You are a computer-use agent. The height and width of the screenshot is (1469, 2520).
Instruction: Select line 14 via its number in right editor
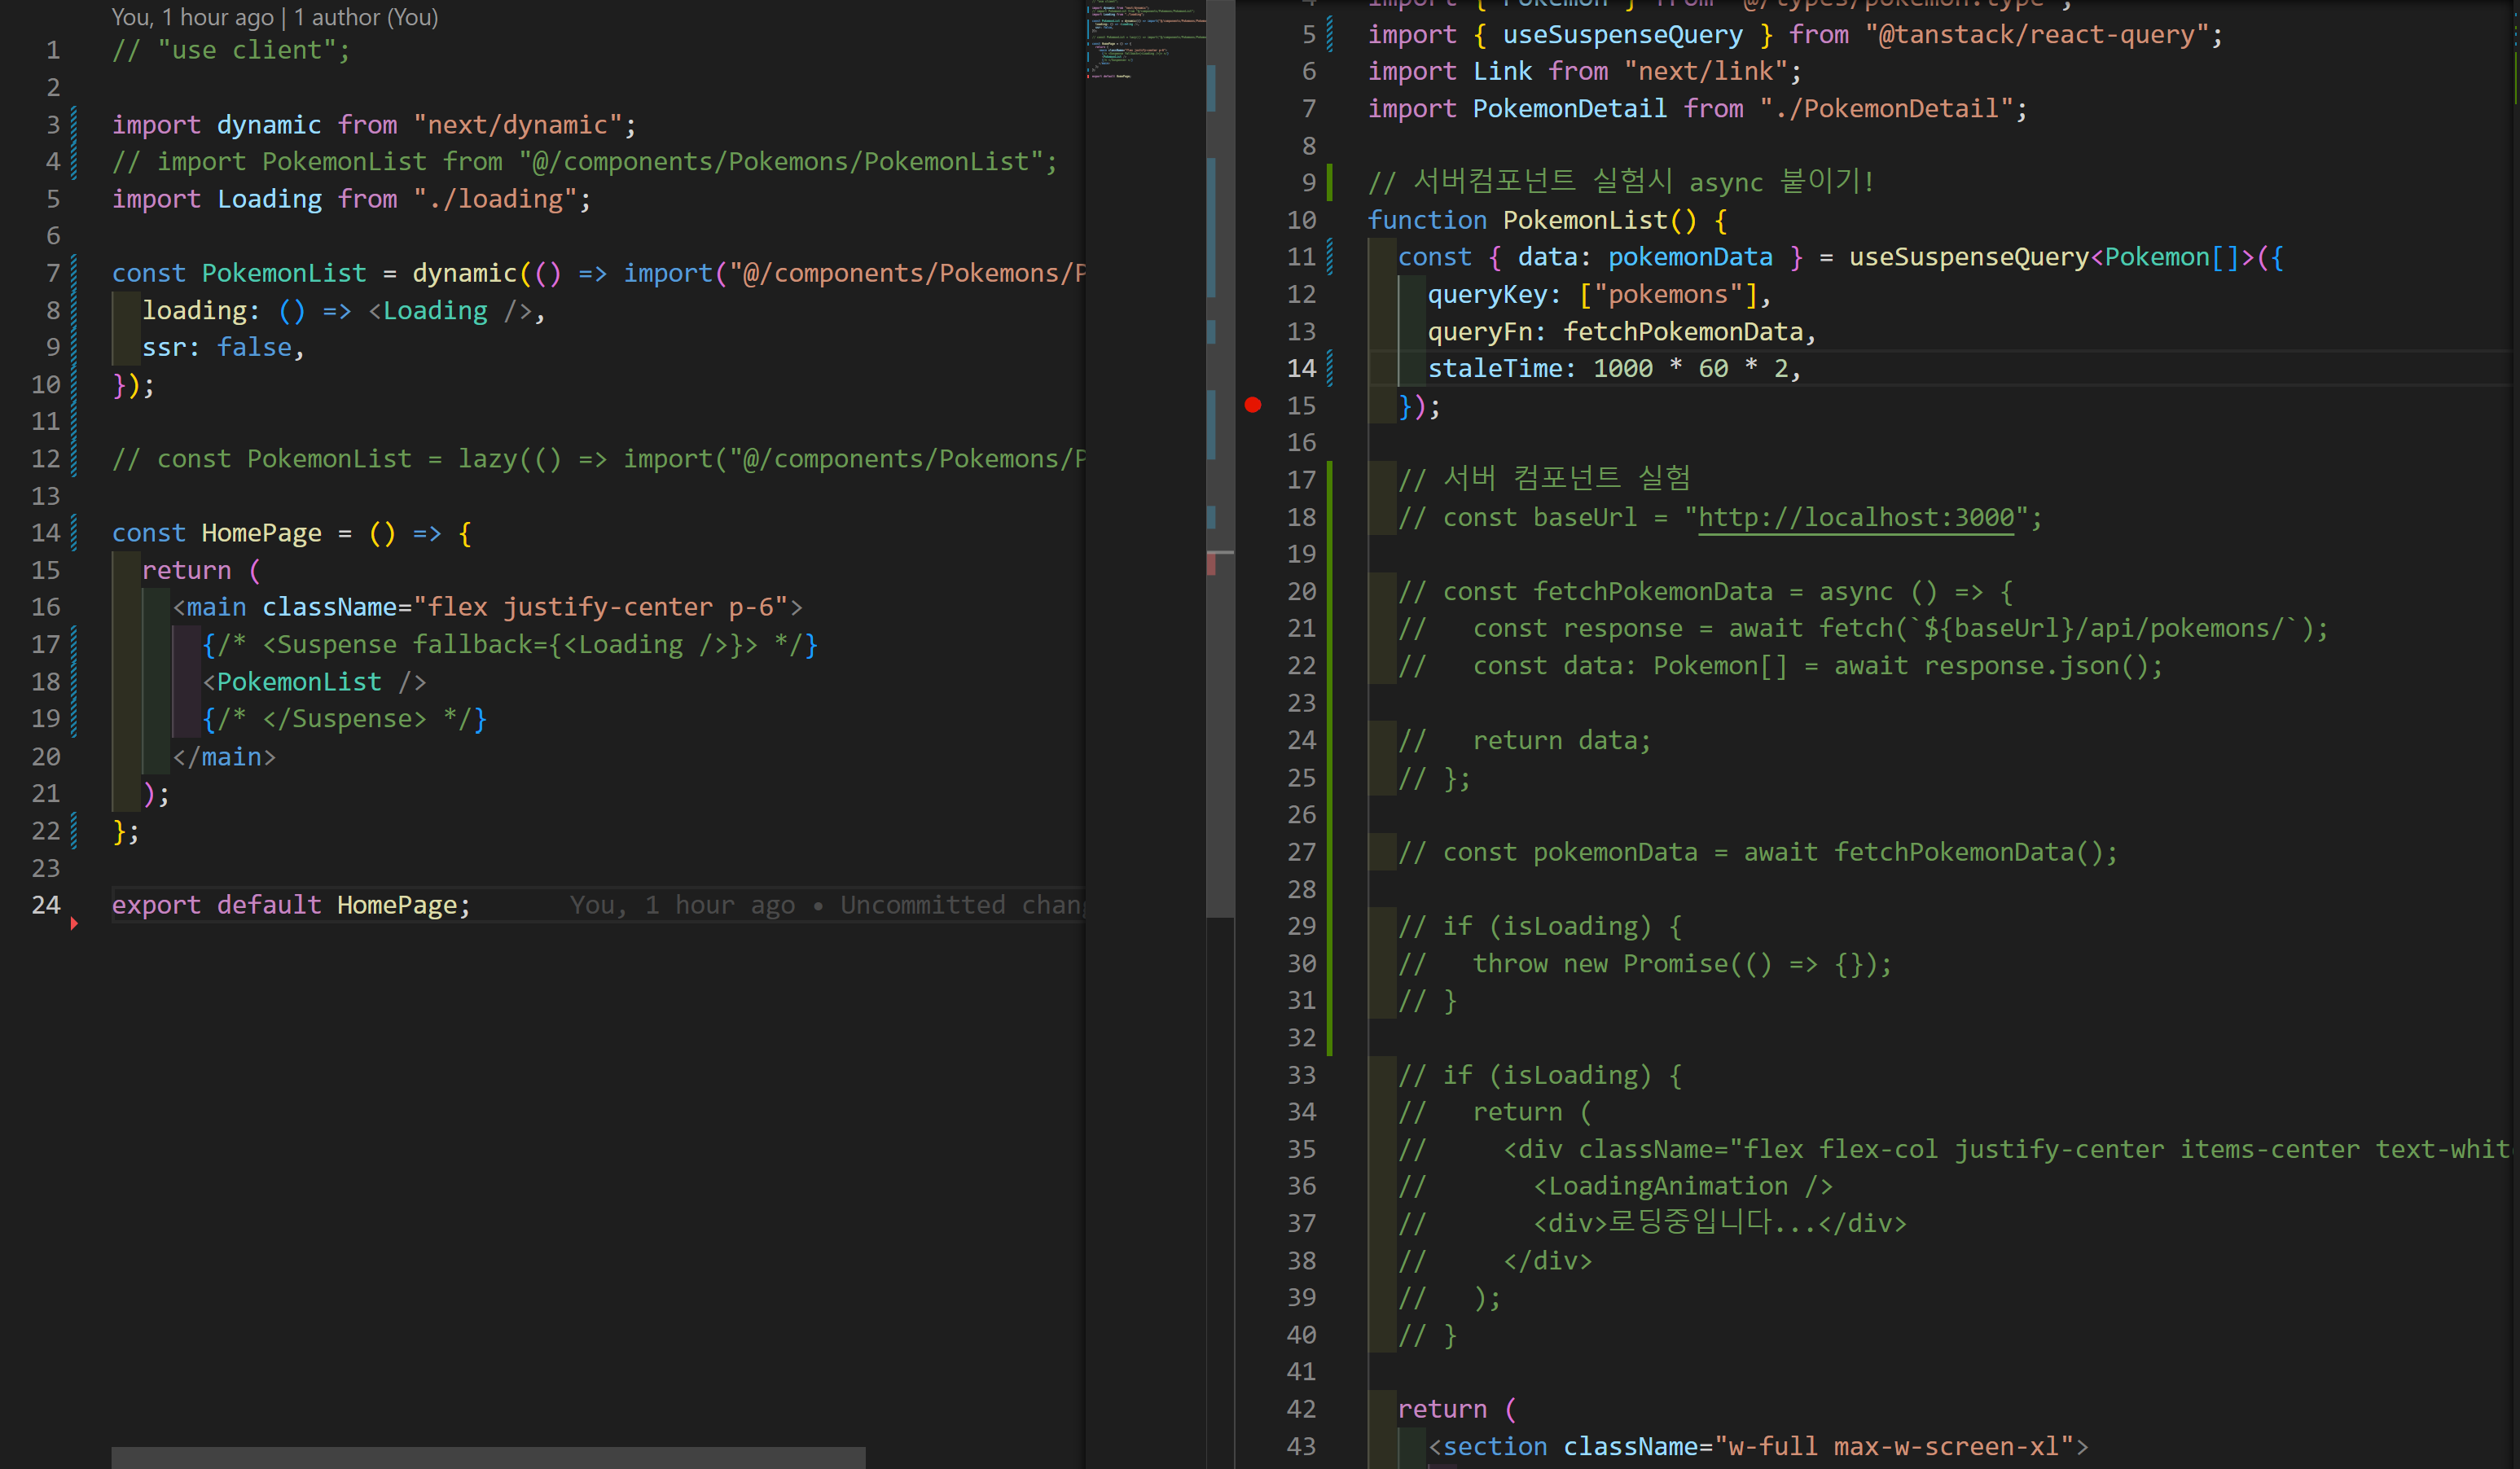click(x=1300, y=368)
